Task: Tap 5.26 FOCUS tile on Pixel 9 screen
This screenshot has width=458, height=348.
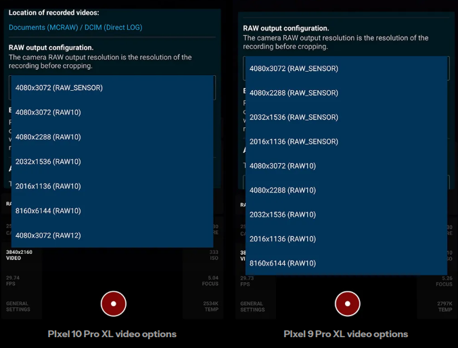Action: click(x=444, y=281)
